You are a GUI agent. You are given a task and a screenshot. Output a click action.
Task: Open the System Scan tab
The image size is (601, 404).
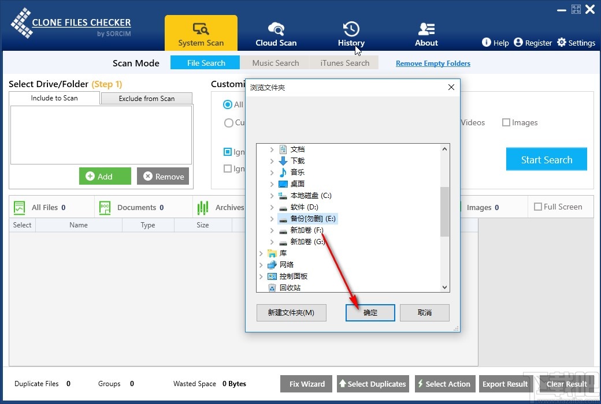[201, 33]
